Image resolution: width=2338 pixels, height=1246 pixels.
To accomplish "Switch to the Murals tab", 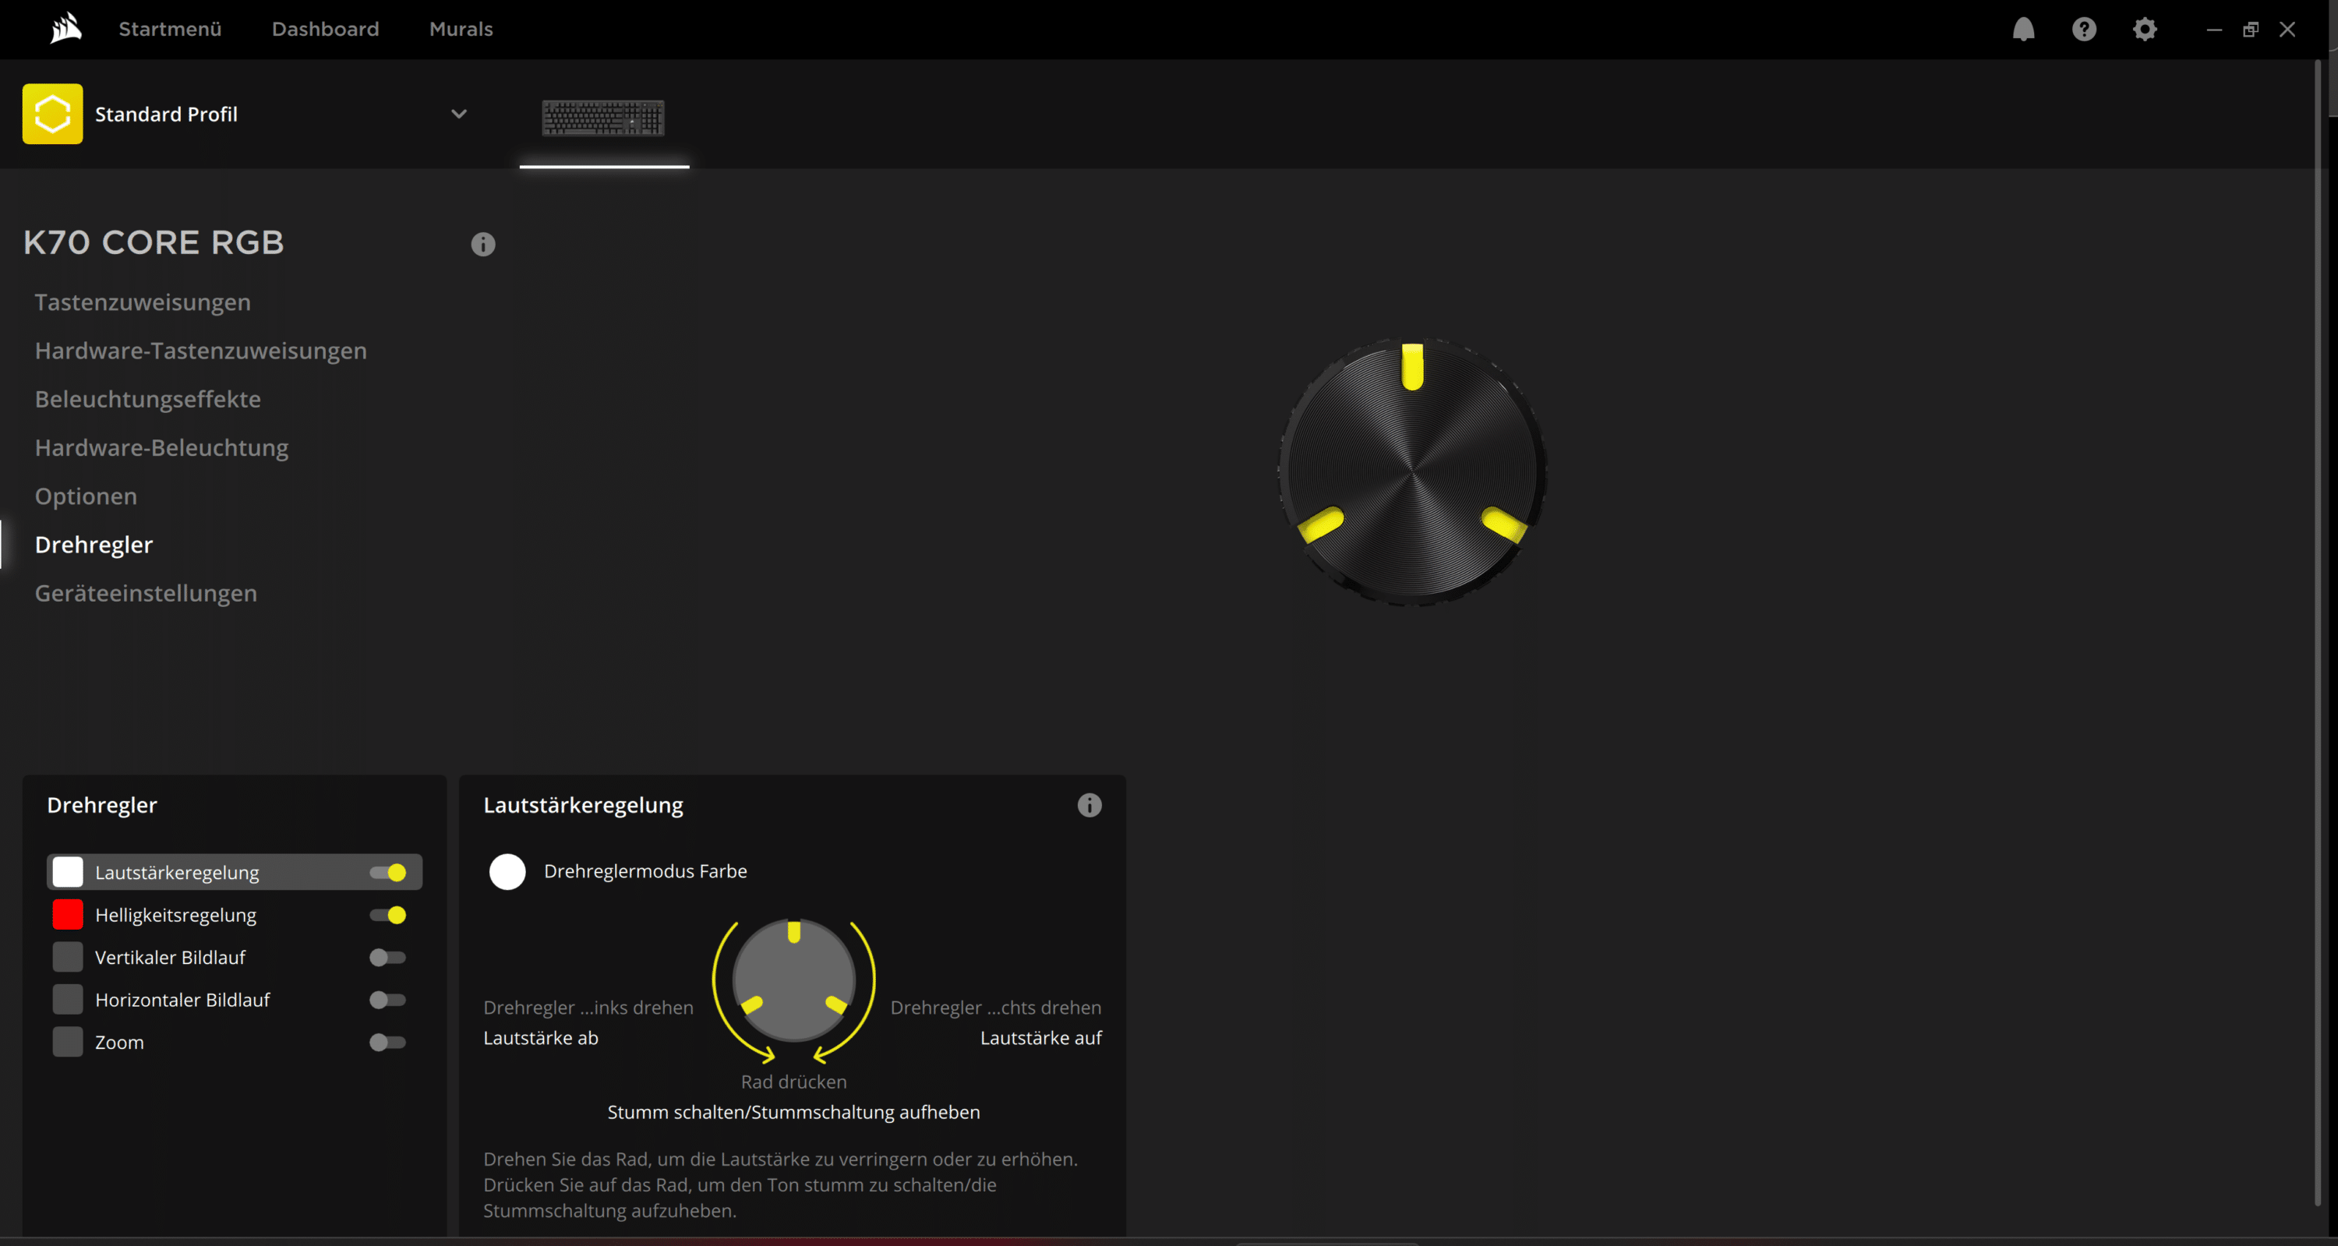I will (x=461, y=29).
